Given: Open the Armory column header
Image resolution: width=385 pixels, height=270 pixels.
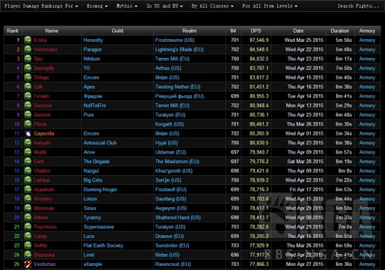Looking at the screenshot, I should coord(367,31).
